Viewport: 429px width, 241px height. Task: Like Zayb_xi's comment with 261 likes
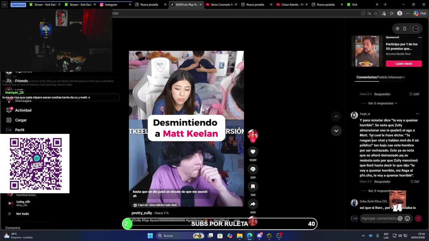click(x=412, y=182)
